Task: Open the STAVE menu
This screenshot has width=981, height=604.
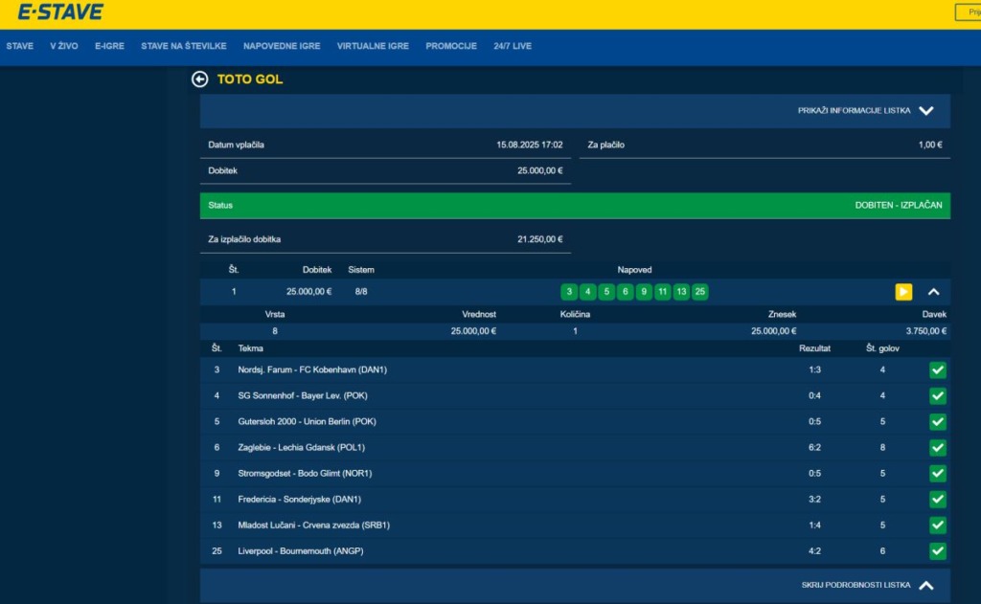Action: coord(20,46)
